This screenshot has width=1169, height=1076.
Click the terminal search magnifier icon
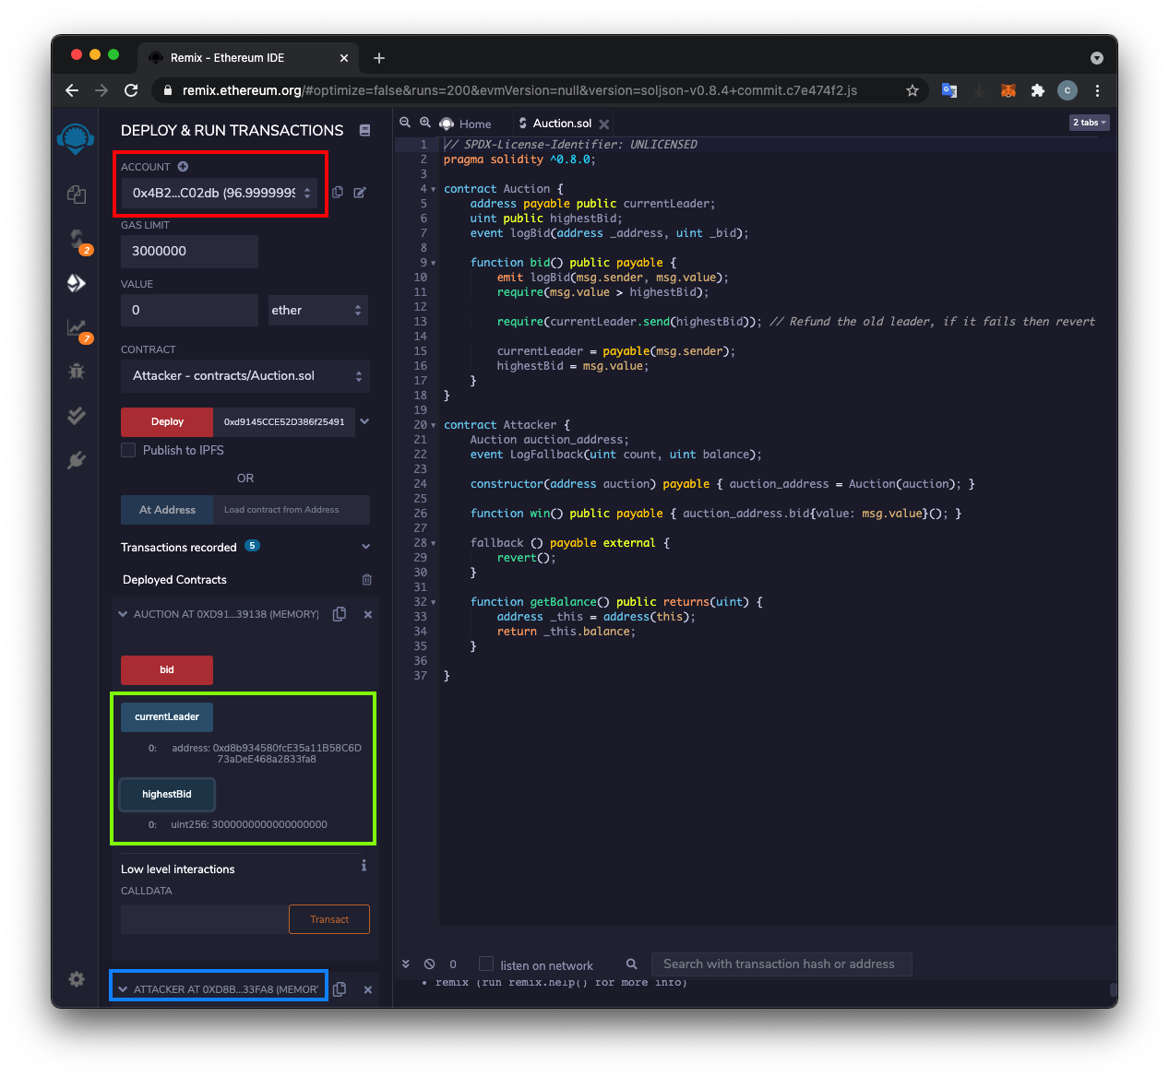point(632,964)
